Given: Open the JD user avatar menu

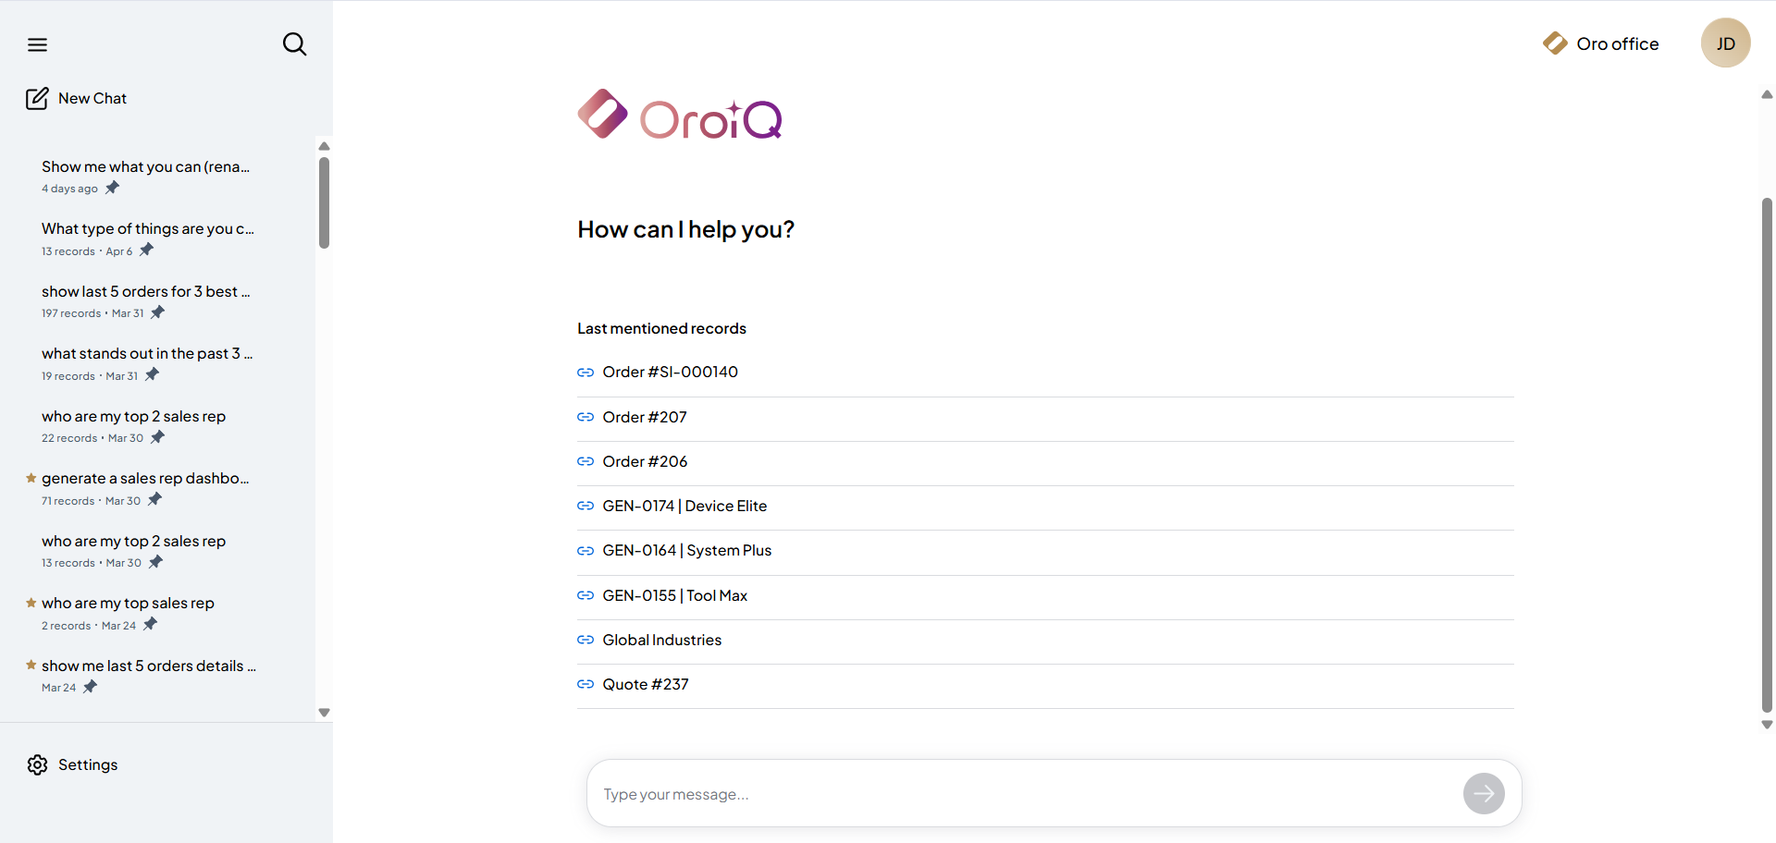Looking at the screenshot, I should tap(1725, 43).
